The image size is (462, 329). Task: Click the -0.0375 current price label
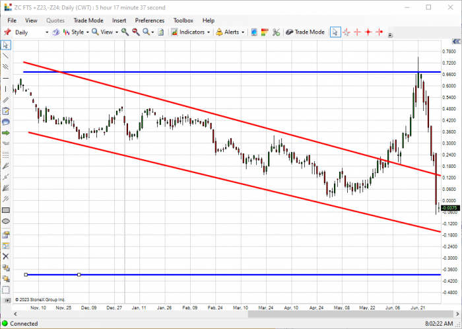coord(451,208)
